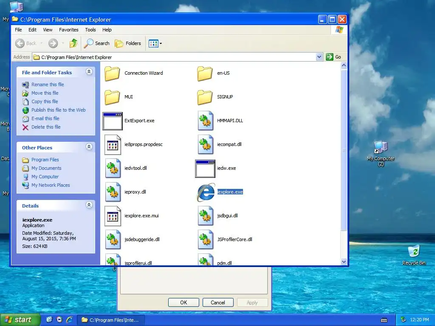Viewport: 435px width, 326px height.
Task: Open the Views dropdown button
Action: pyautogui.click(x=155, y=43)
